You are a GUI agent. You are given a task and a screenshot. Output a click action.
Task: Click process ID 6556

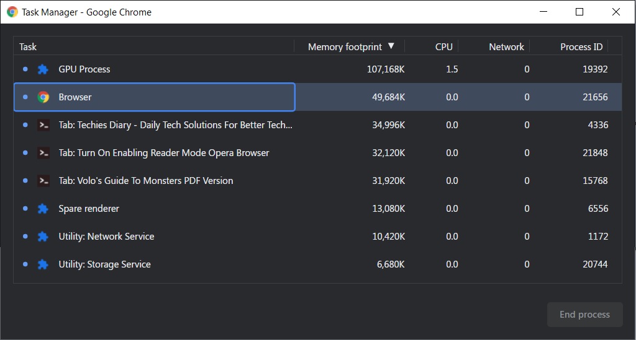[x=598, y=209]
